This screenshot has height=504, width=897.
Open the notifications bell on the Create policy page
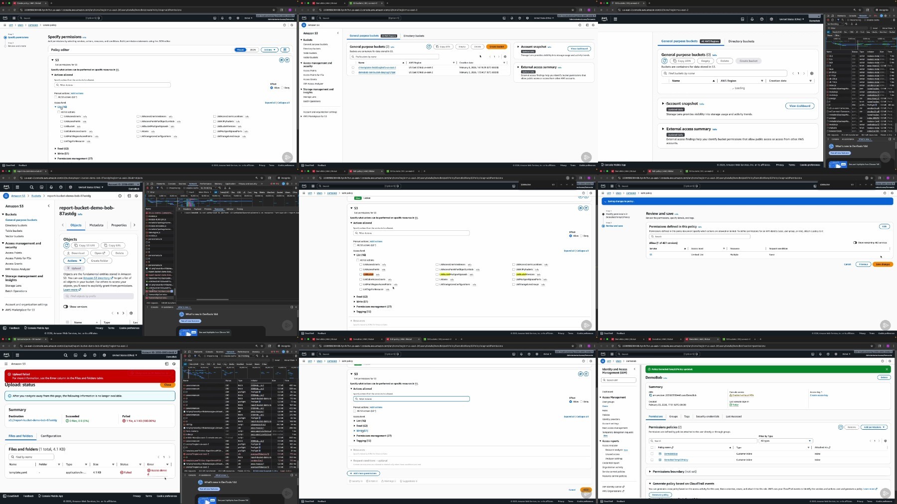[x=222, y=18]
